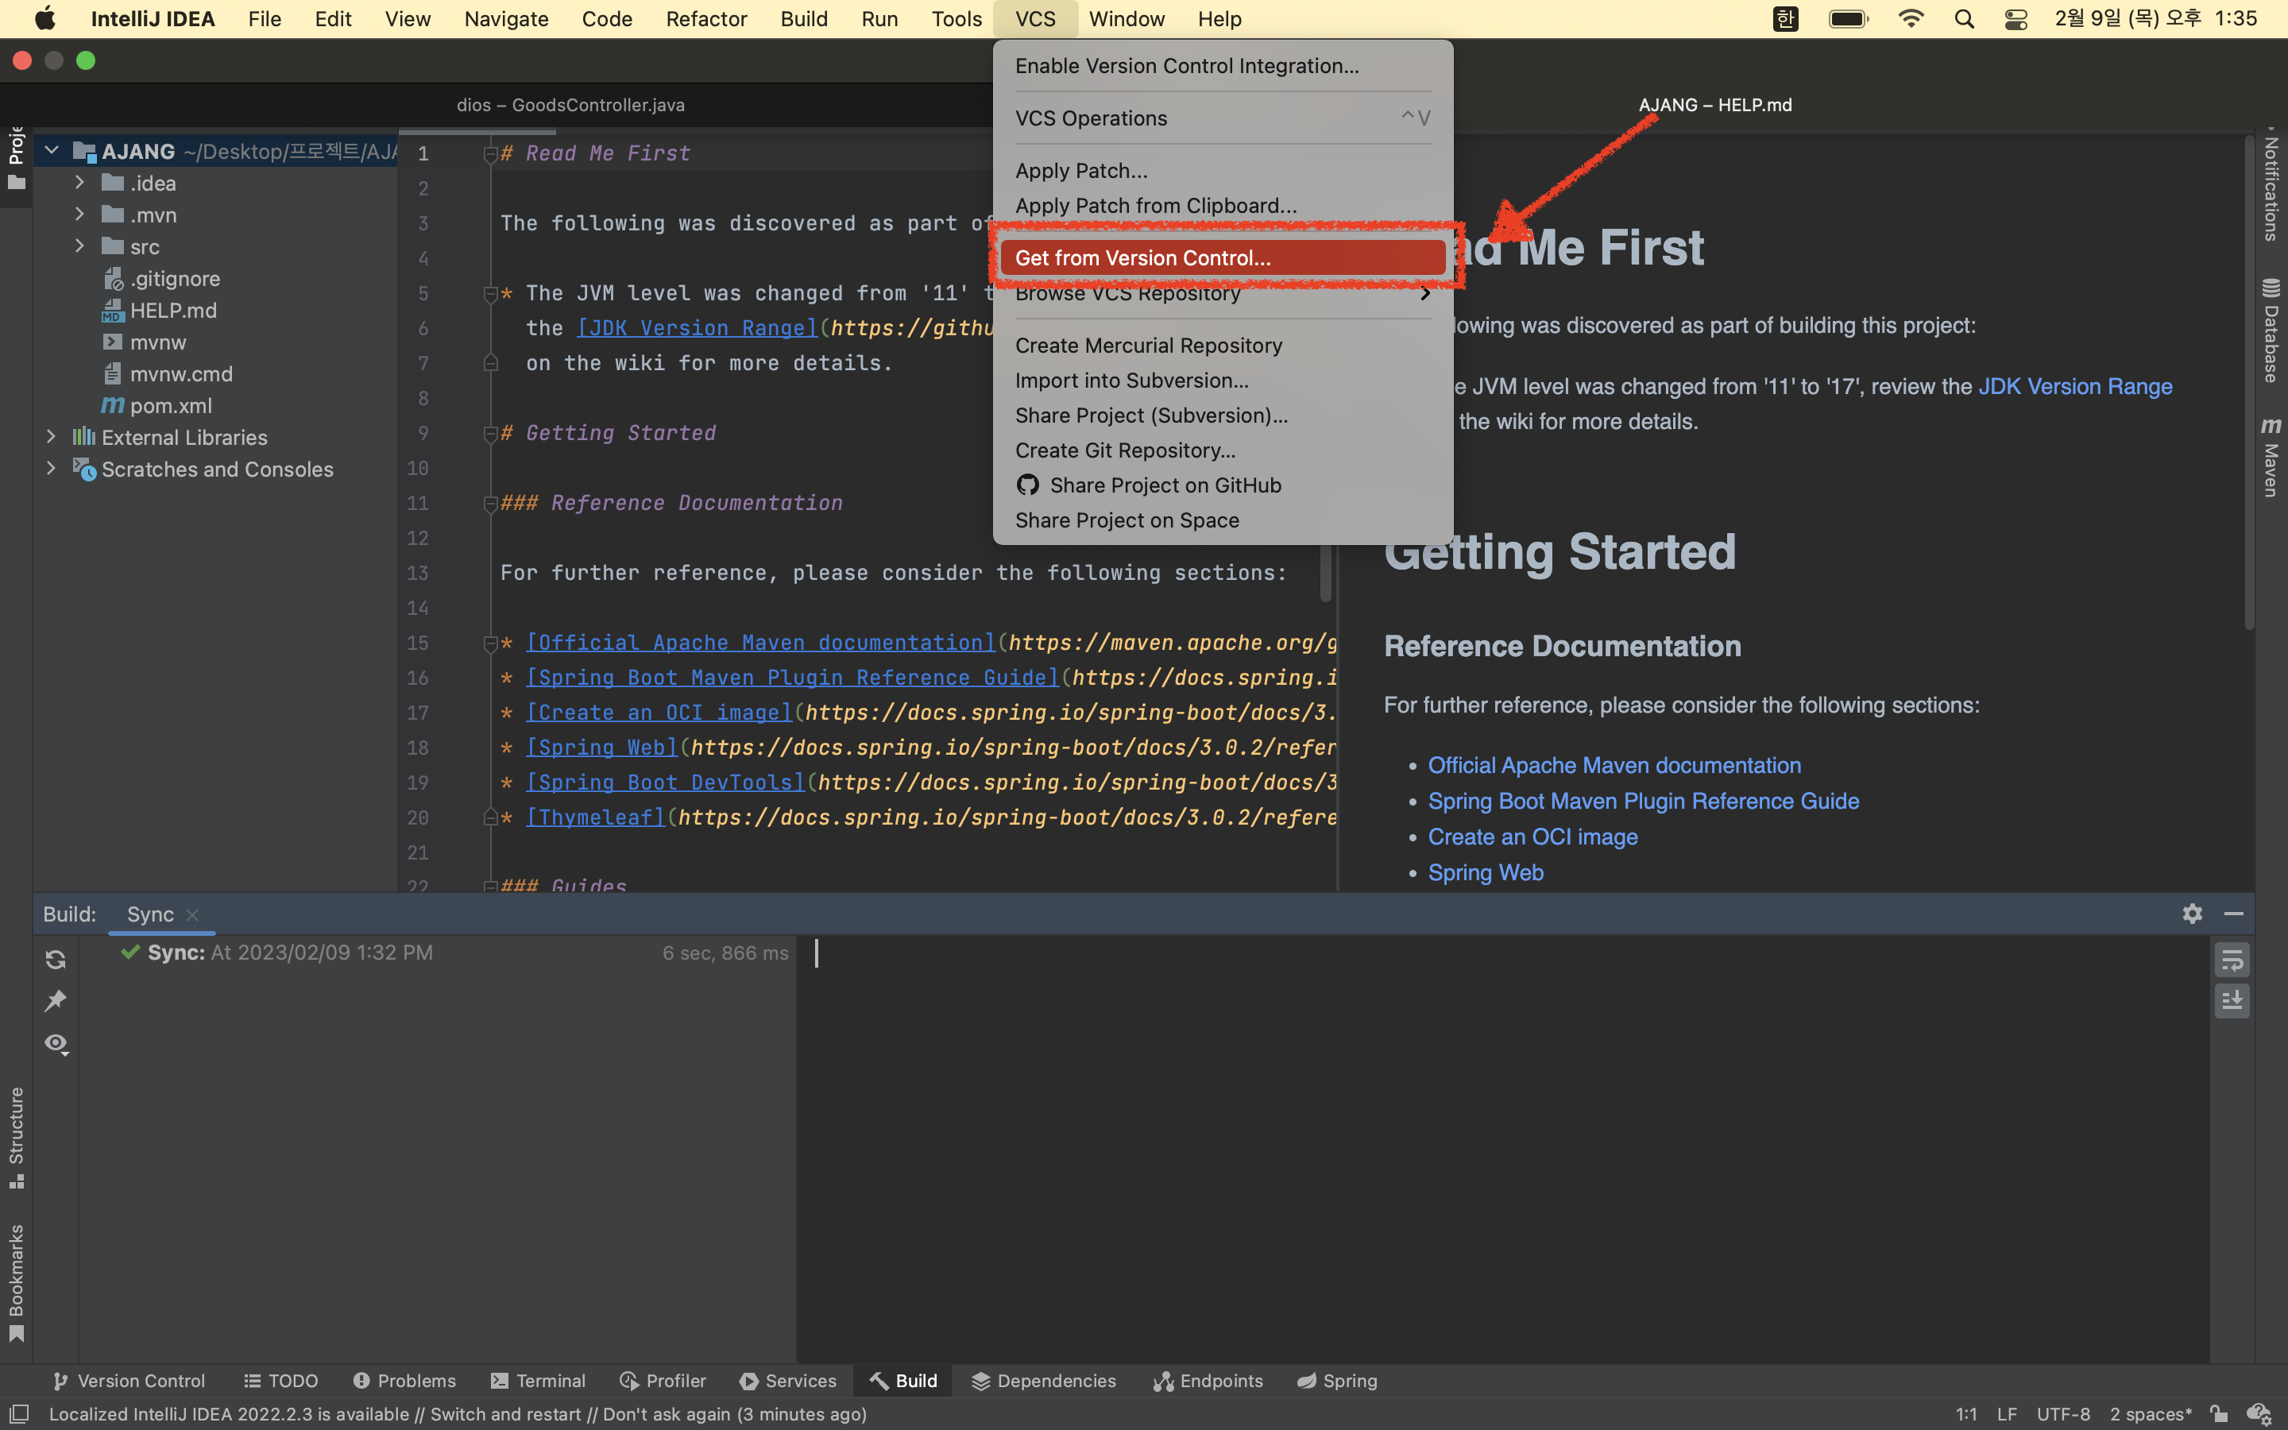This screenshot has width=2288, height=1430.
Task: Click the 2 spaces indent widget
Action: click(x=2150, y=1414)
